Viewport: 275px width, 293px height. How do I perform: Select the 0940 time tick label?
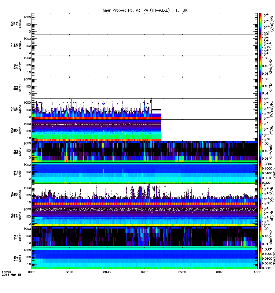pos(220,272)
